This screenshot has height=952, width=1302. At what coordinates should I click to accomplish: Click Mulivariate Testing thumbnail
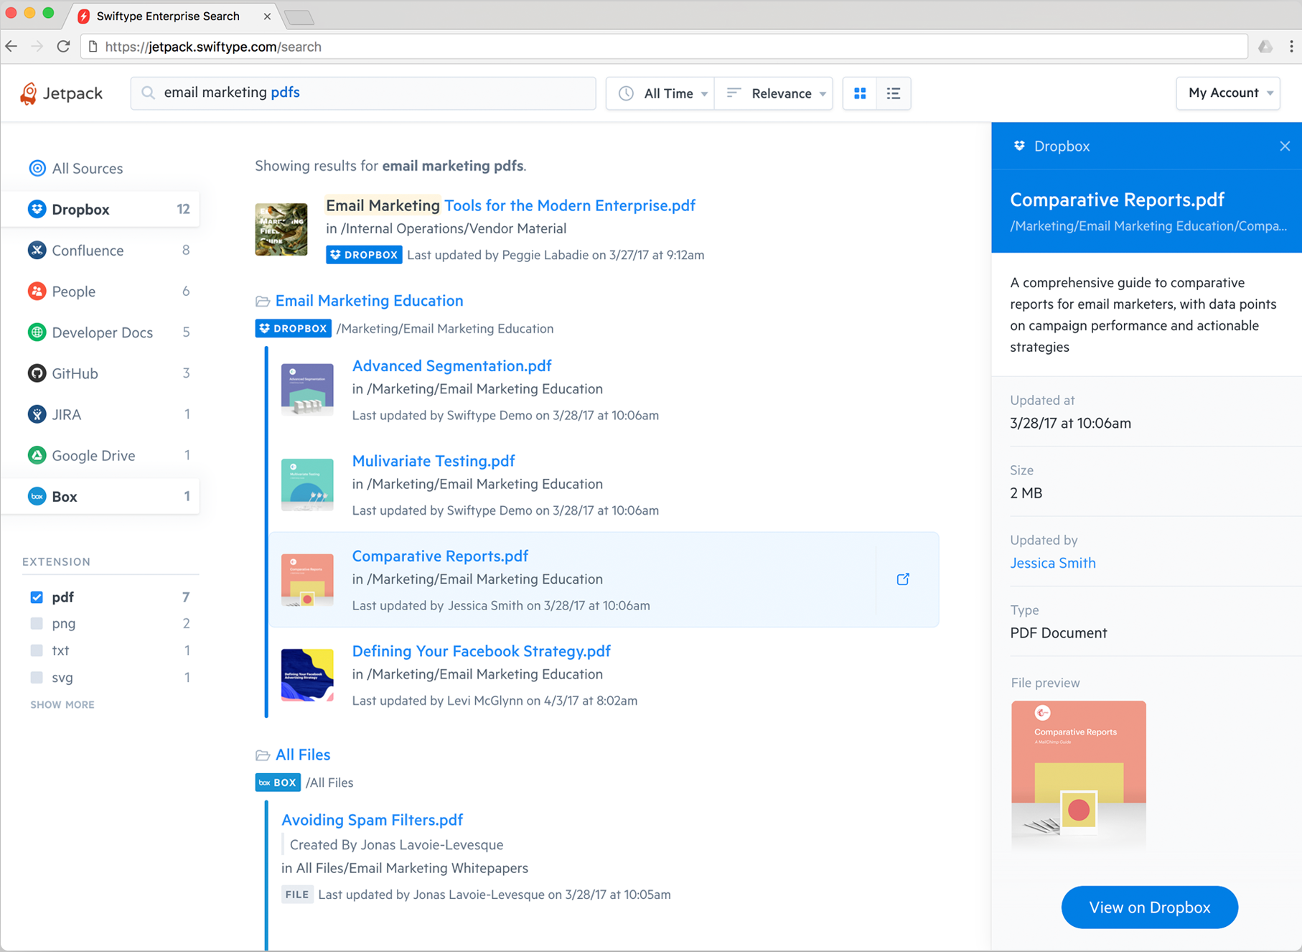point(307,485)
